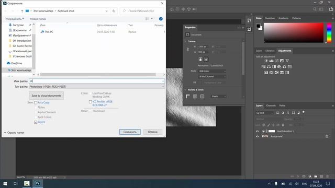Create new fill or adjustment layer
The height and width of the screenshot is (188, 335).
[x=310, y=177]
